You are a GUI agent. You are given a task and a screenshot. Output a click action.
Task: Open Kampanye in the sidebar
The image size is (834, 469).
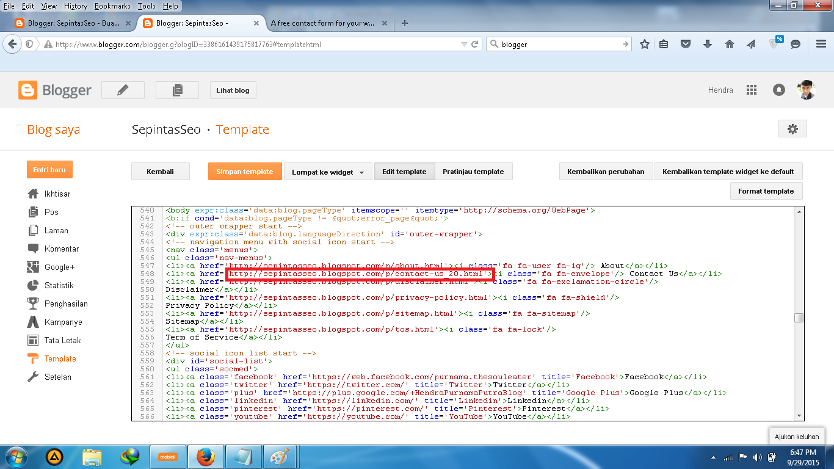point(55,322)
